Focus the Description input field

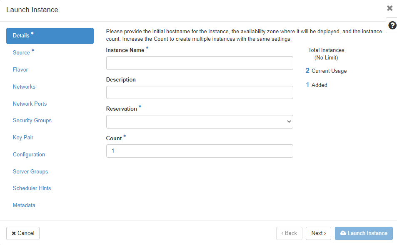(x=200, y=92)
